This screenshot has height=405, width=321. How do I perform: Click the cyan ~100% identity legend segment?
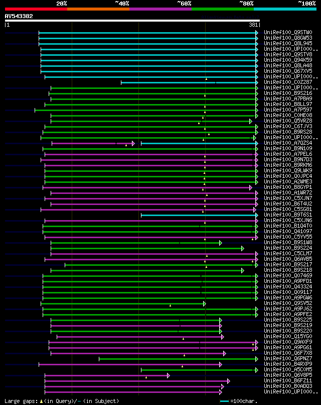point(285,9)
